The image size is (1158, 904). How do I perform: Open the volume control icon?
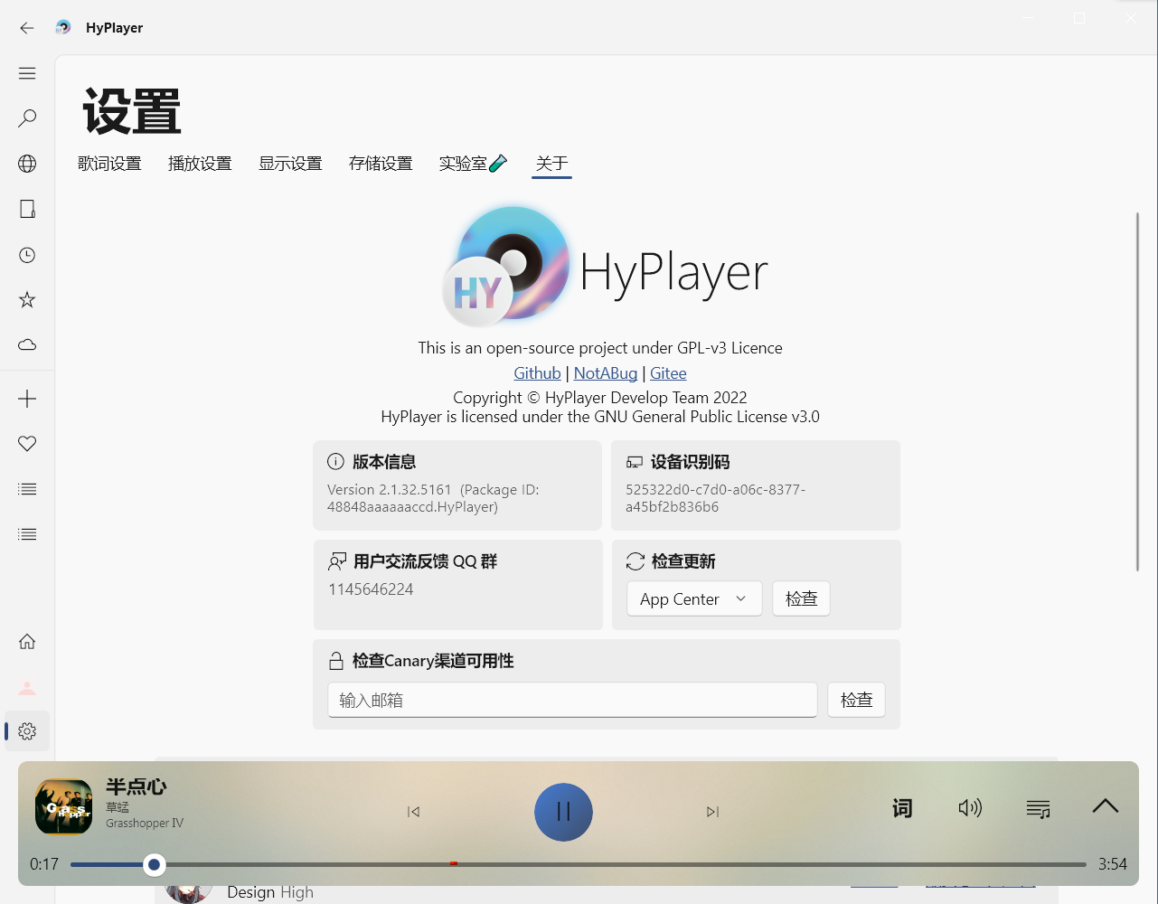pos(970,808)
